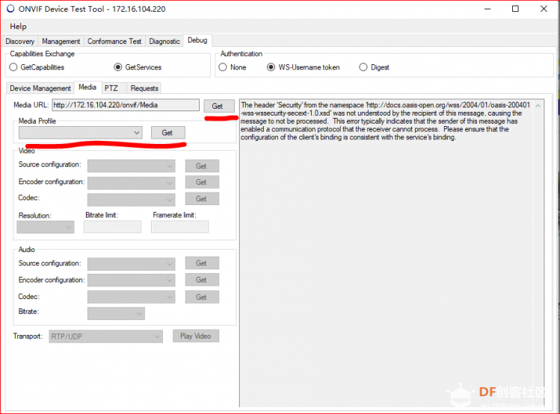560x414 pixels.
Task: Click the ONVIF app icon in title bar
Action: 10,8
